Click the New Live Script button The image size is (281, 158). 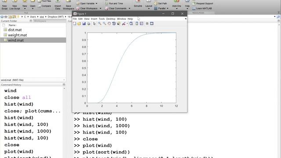[14, 5]
